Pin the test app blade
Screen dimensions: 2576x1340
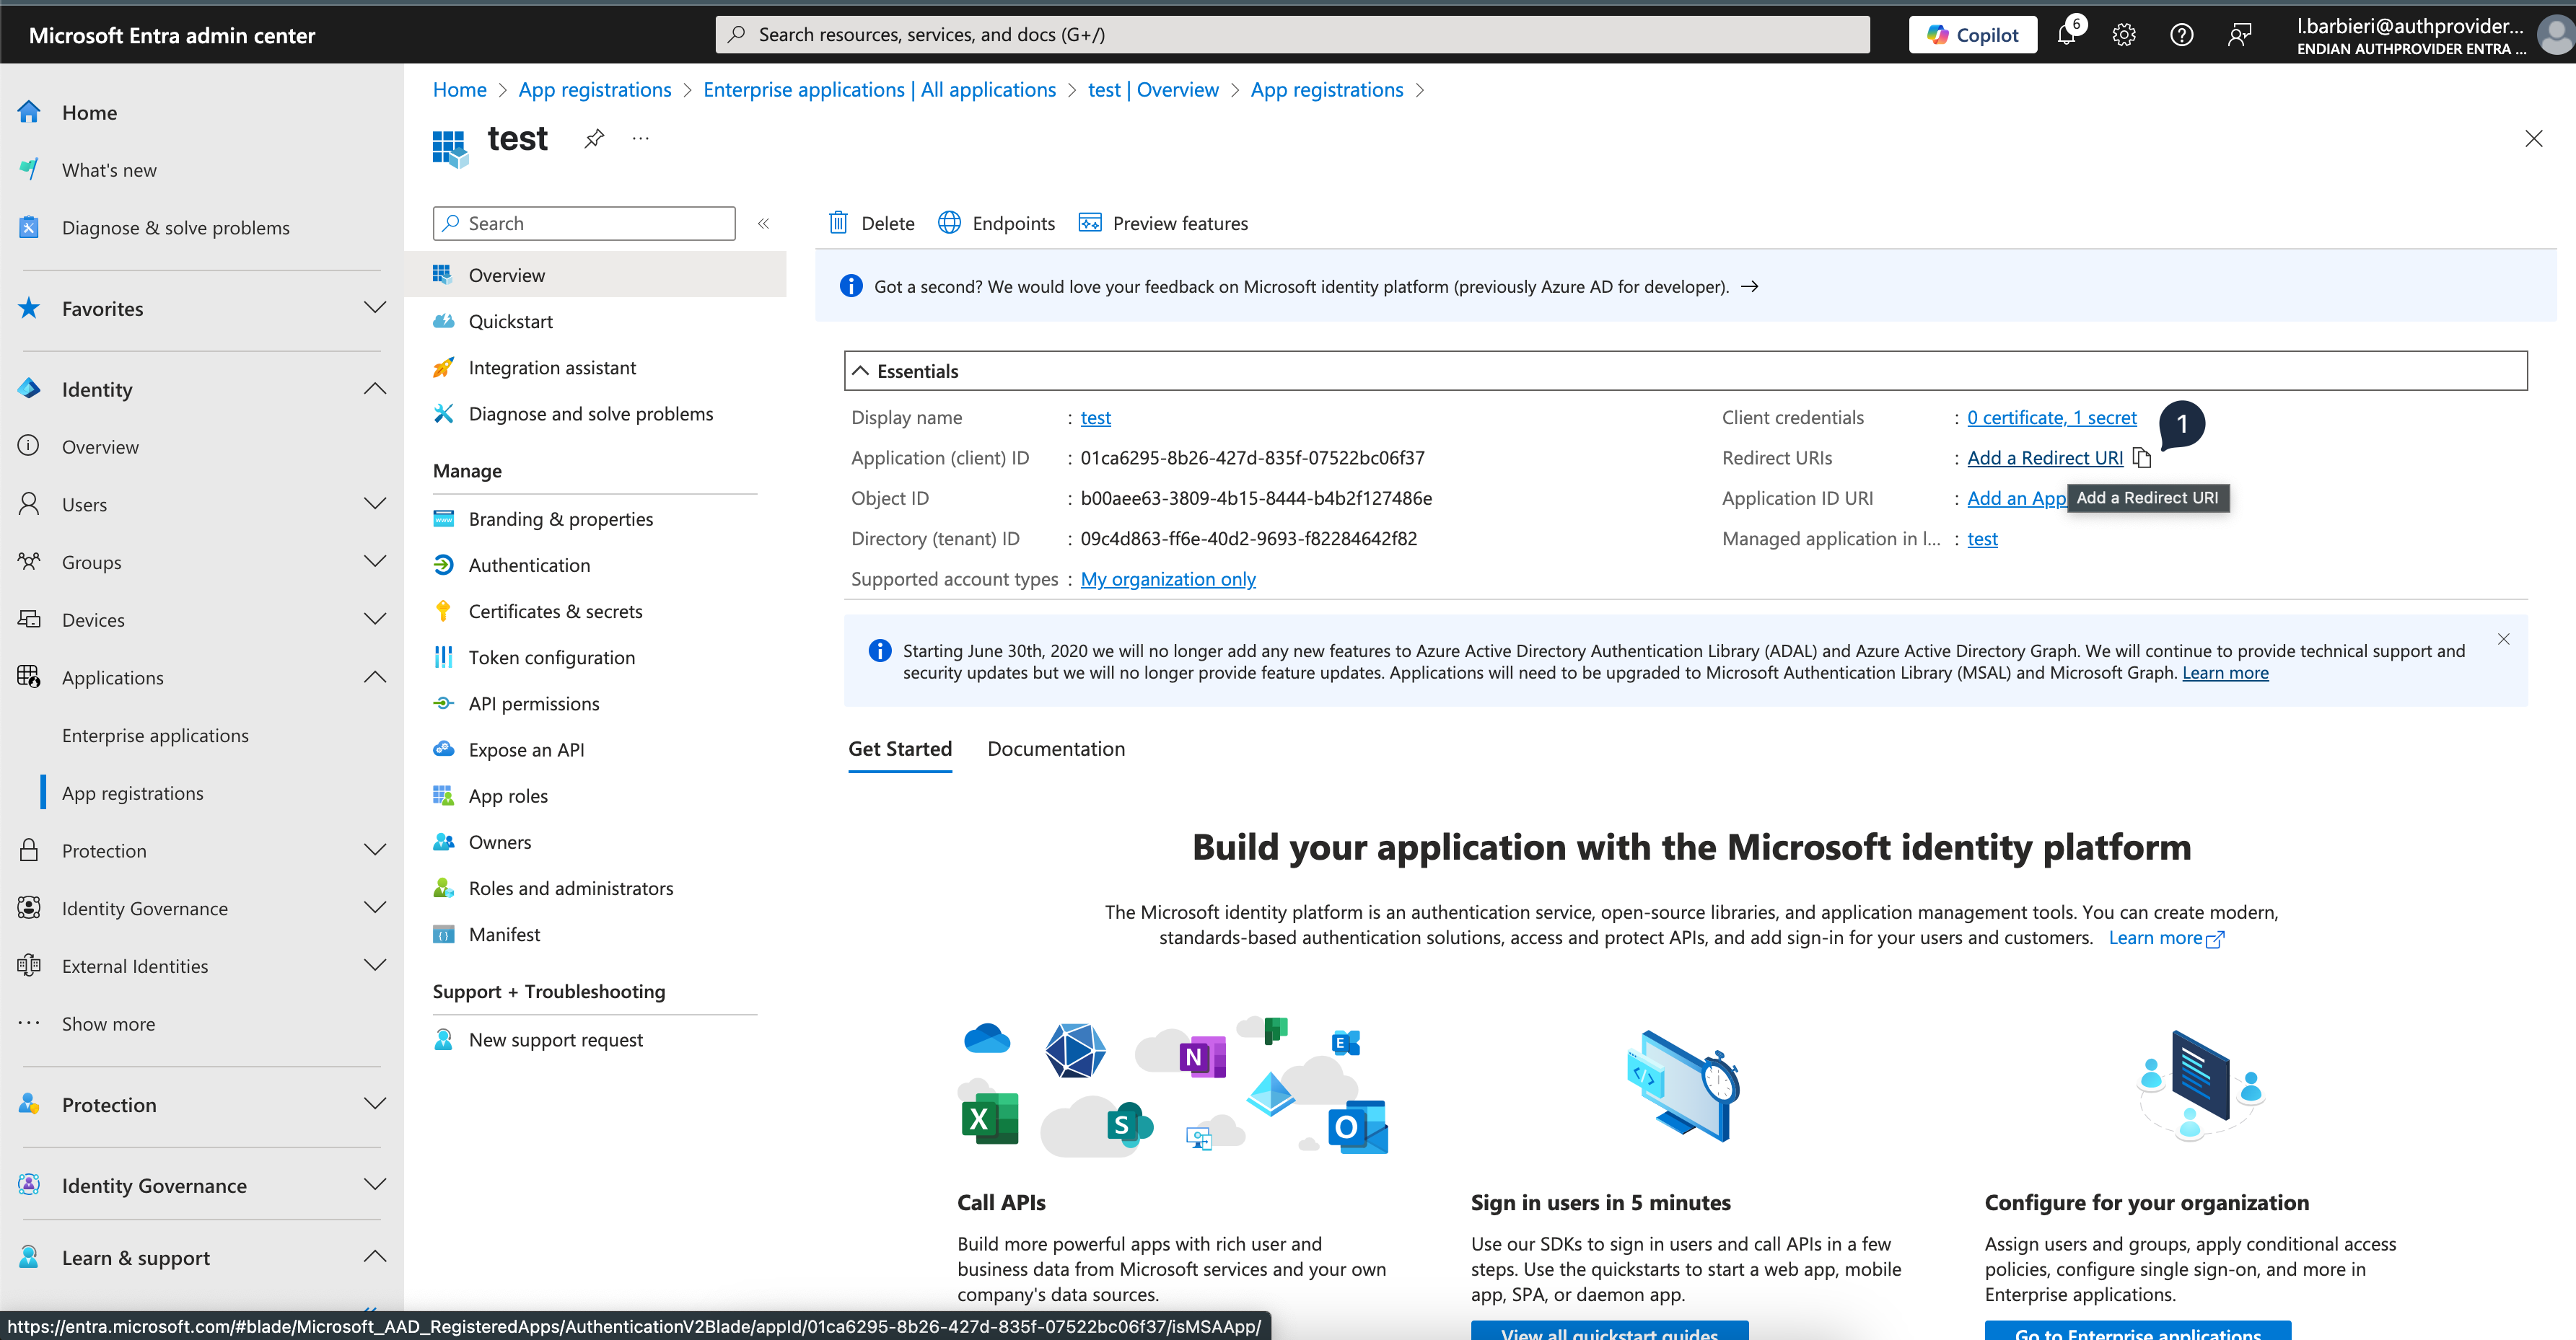[x=594, y=139]
